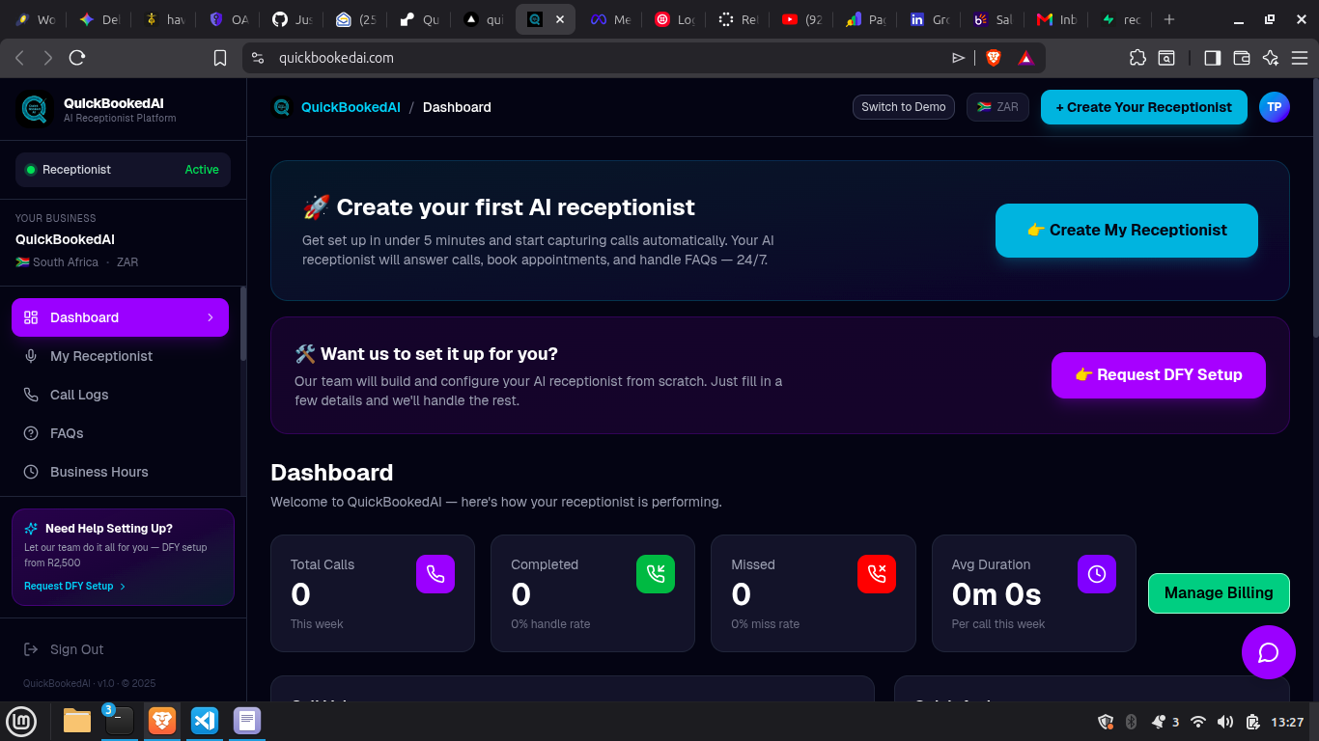This screenshot has height=741, width=1319.
Task: Open My Receptionist in the sidebar
Action: click(120, 356)
